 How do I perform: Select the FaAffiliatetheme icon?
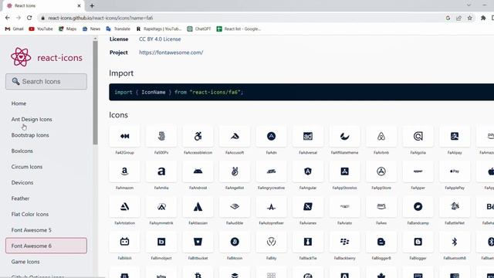tap(345, 136)
